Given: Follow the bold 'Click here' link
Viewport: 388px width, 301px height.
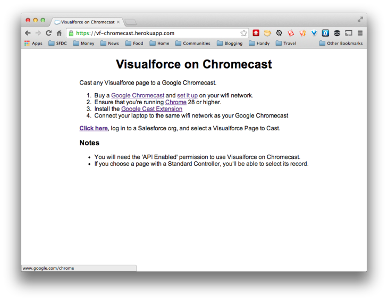Looking at the screenshot, I should [94, 128].
